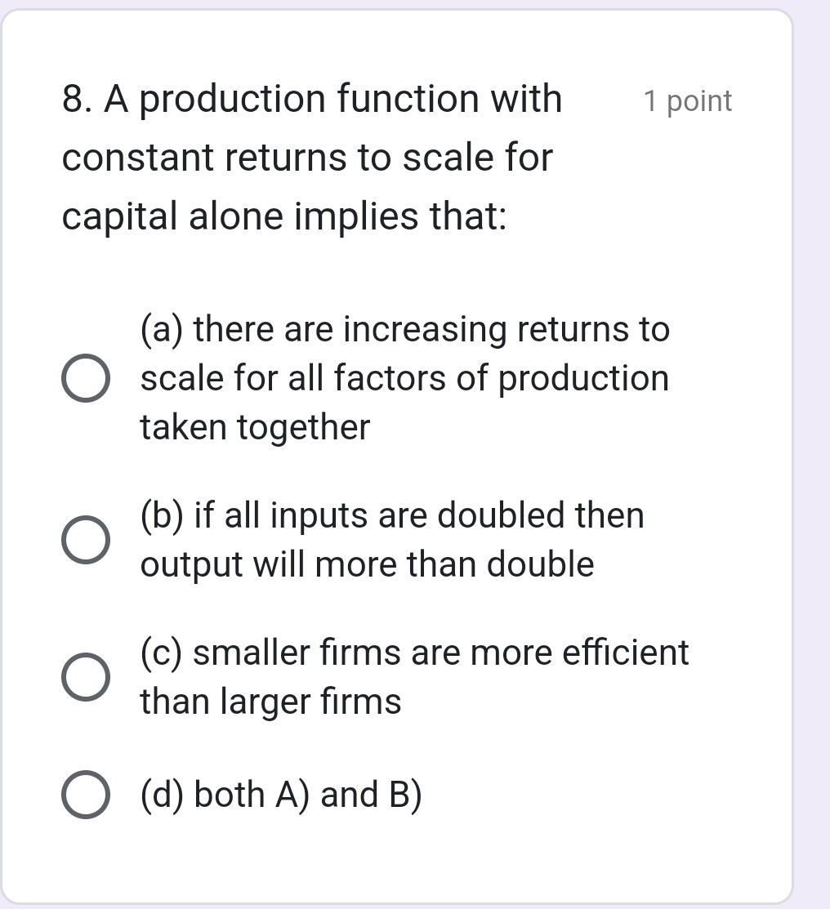Click the option (b) answer text
Screen dimensions: 830x909
[392, 539]
